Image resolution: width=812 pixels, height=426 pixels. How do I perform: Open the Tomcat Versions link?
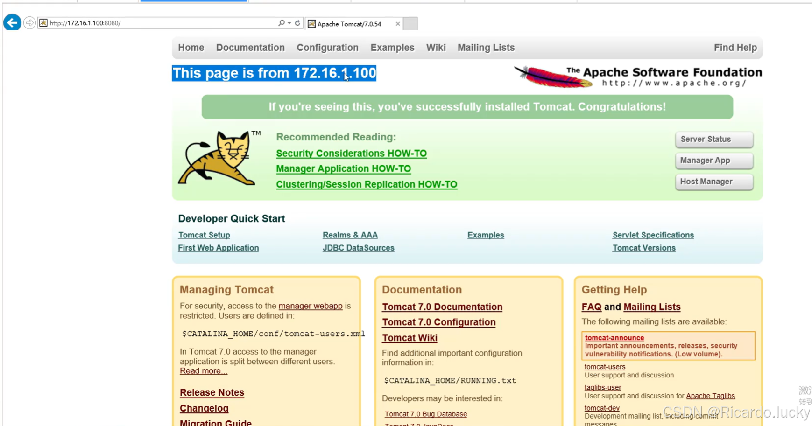coord(644,248)
